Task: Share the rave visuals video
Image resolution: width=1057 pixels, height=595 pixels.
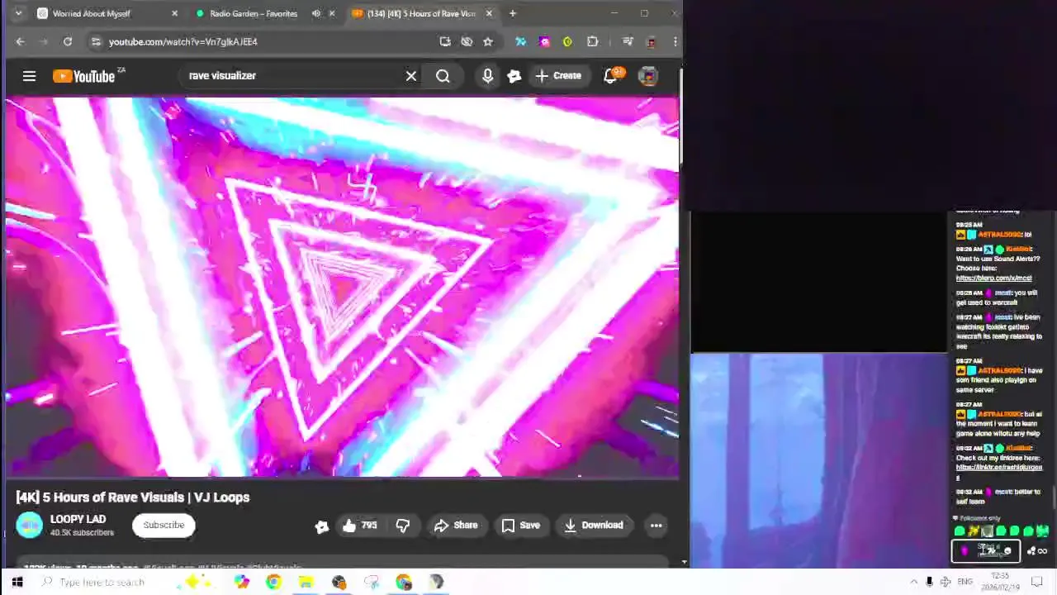Action: click(456, 525)
